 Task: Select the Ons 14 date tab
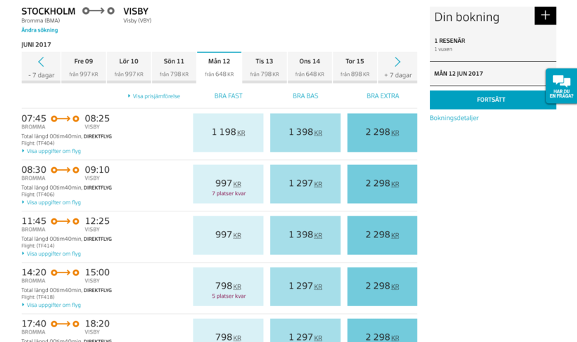310,67
